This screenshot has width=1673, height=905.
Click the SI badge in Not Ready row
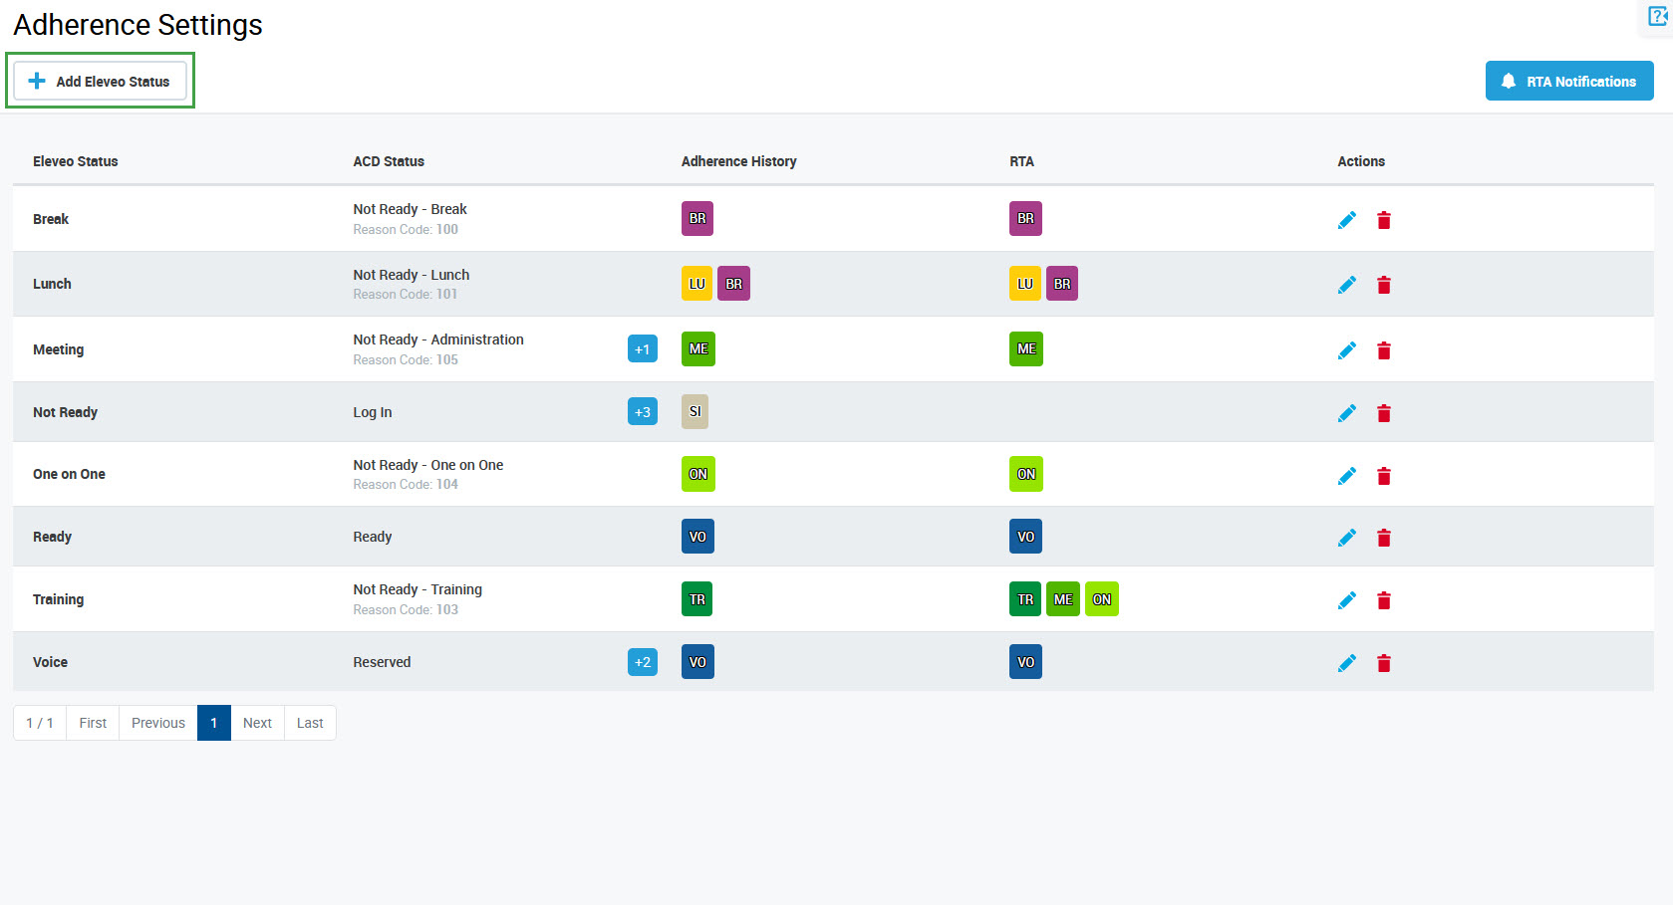coord(695,412)
